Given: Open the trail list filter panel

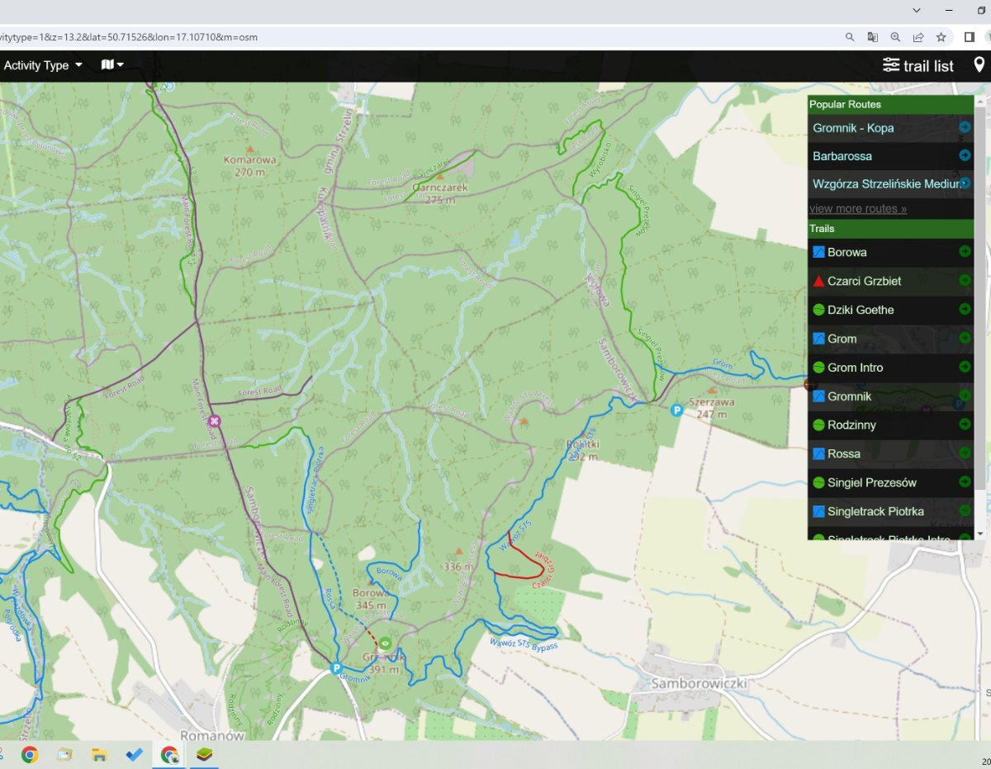Looking at the screenshot, I should click(918, 66).
